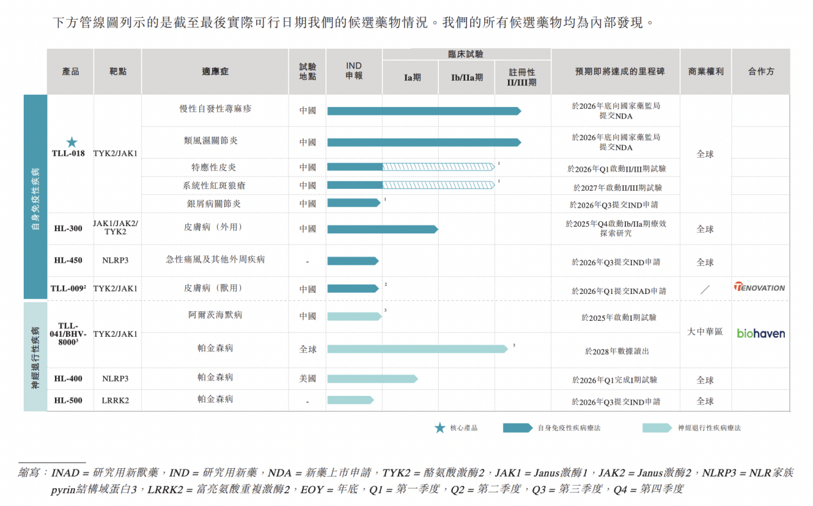This screenshot has height=506, width=813.
Task: Click the biohaven logo
Action: [x=760, y=333]
